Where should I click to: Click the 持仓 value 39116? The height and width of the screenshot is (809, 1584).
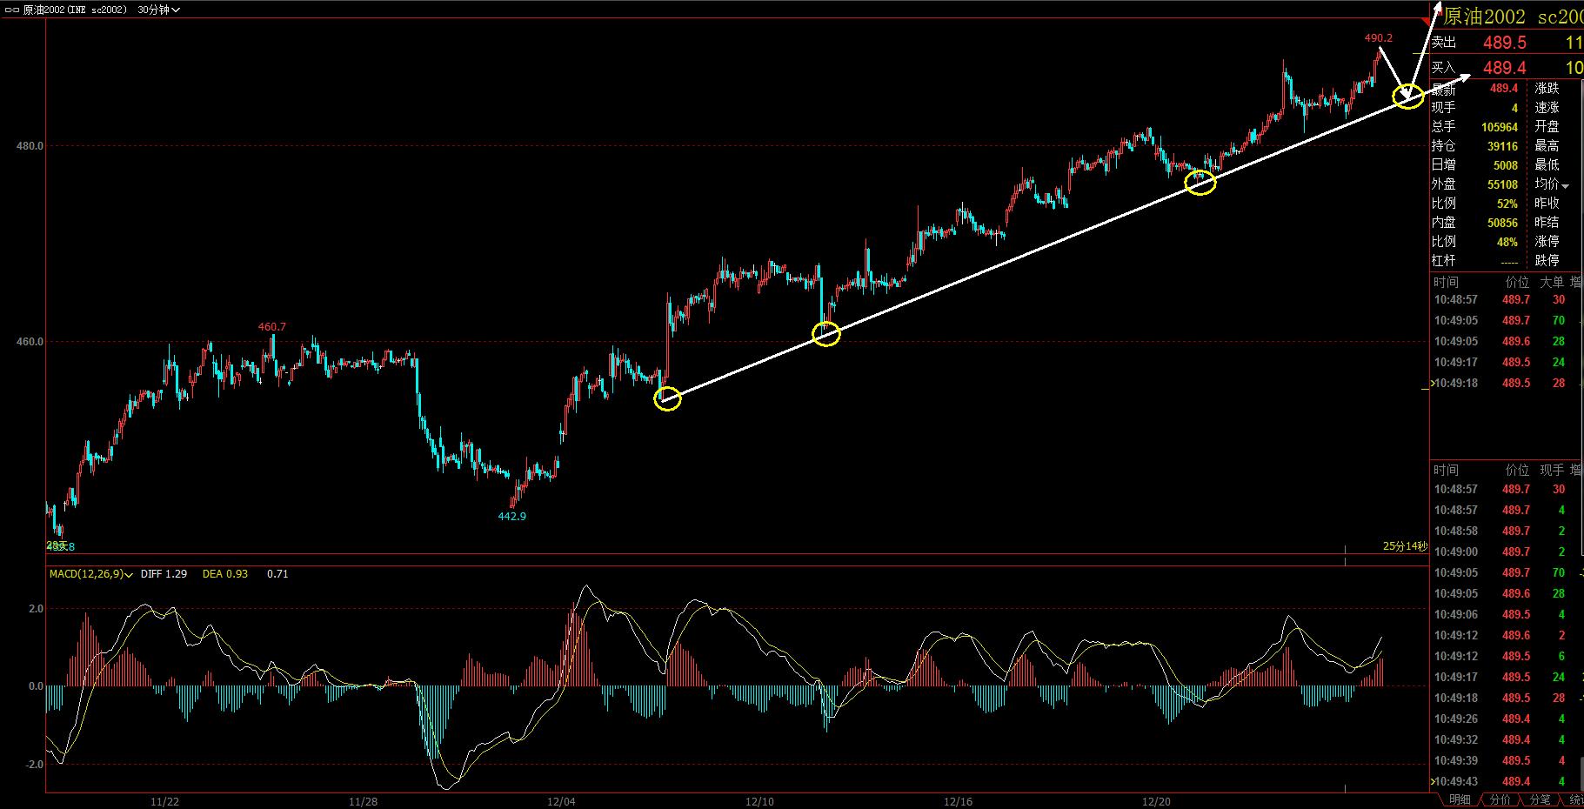click(1502, 146)
